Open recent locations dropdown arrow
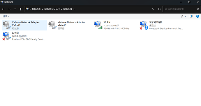Image resolution: width=201 pixels, height=106 pixels. click(15, 9)
